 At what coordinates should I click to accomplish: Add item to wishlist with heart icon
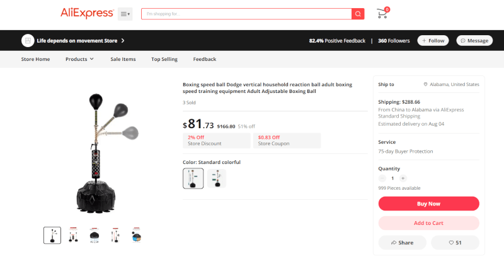pos(455,243)
